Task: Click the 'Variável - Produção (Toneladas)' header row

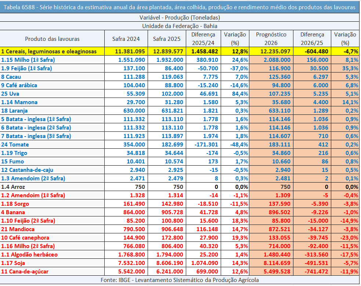Action: 180,18
